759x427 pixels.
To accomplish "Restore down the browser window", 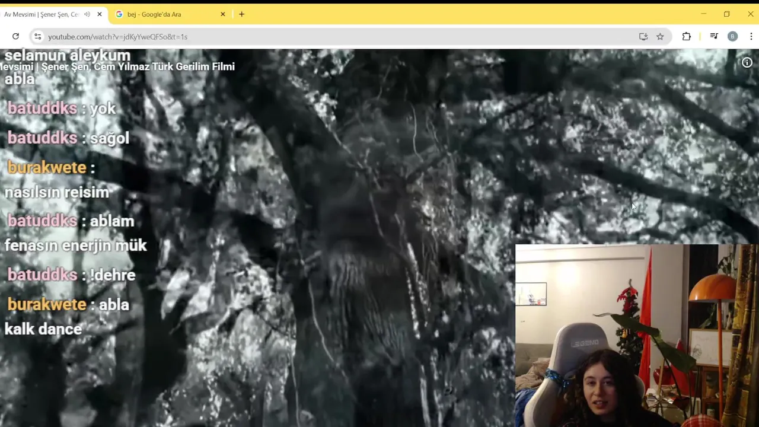I will 727,14.
